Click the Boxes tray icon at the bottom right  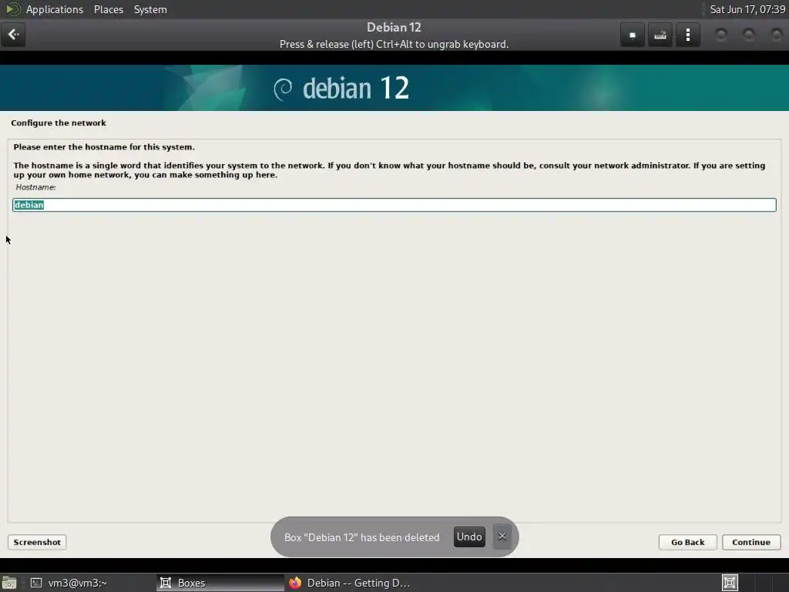(x=730, y=583)
